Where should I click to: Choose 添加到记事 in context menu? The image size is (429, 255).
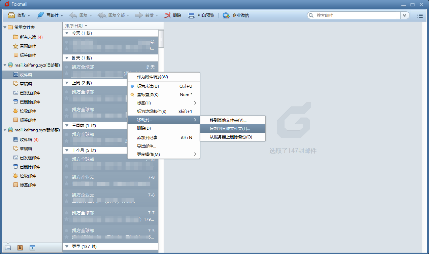point(164,138)
